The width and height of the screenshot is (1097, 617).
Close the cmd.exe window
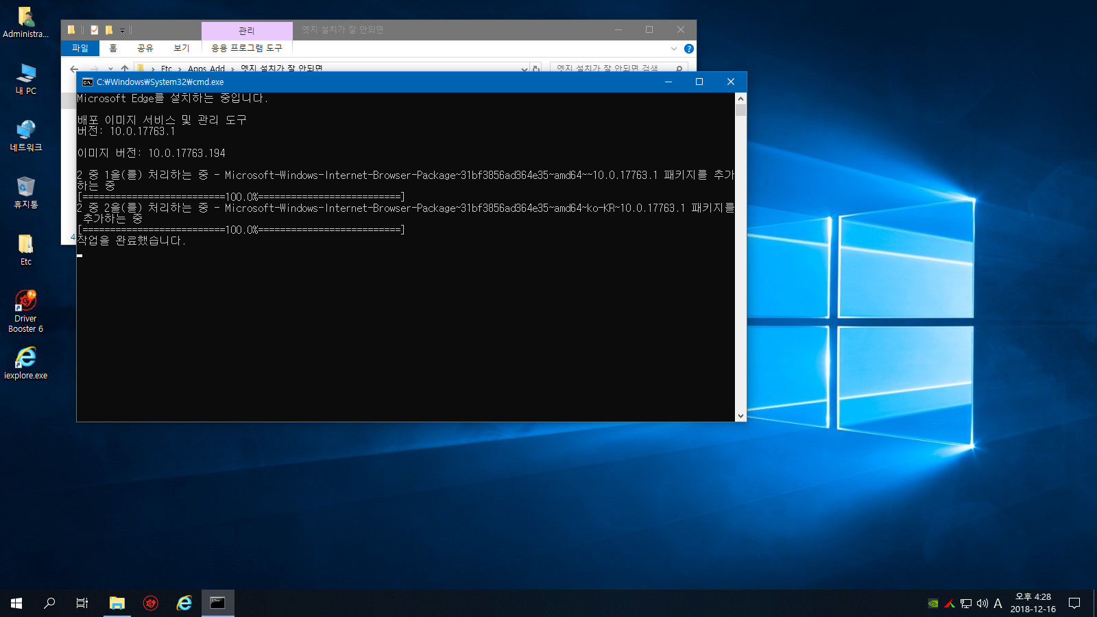point(731,82)
